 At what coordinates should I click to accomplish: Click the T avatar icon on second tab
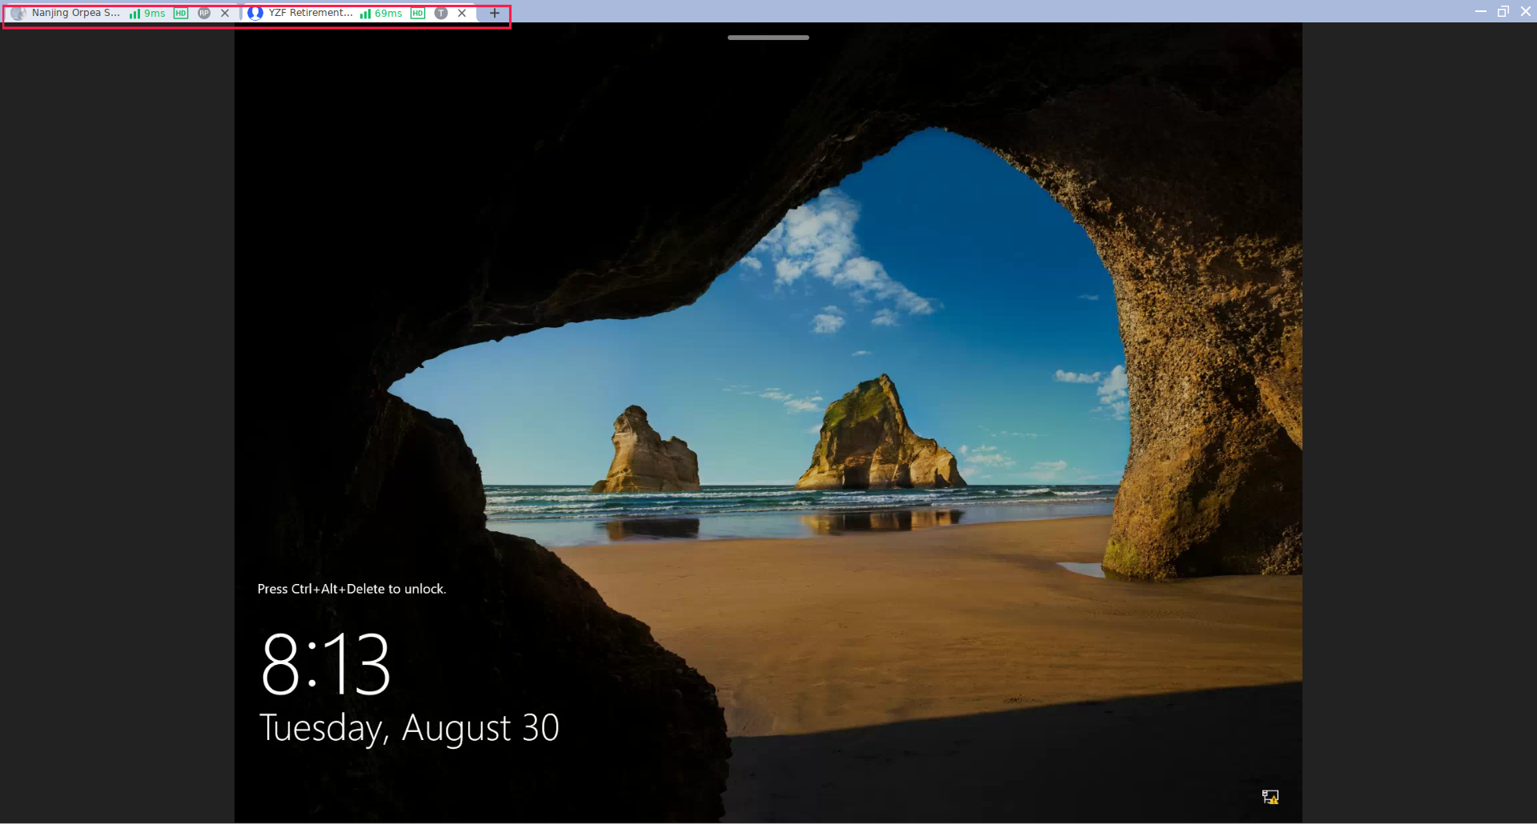441,13
